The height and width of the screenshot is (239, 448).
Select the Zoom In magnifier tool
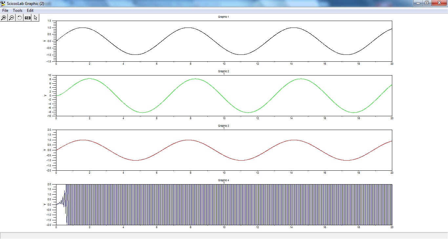point(4,18)
